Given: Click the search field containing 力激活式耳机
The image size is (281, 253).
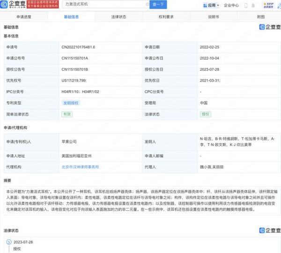Looking at the screenshot, I should 103,6.
